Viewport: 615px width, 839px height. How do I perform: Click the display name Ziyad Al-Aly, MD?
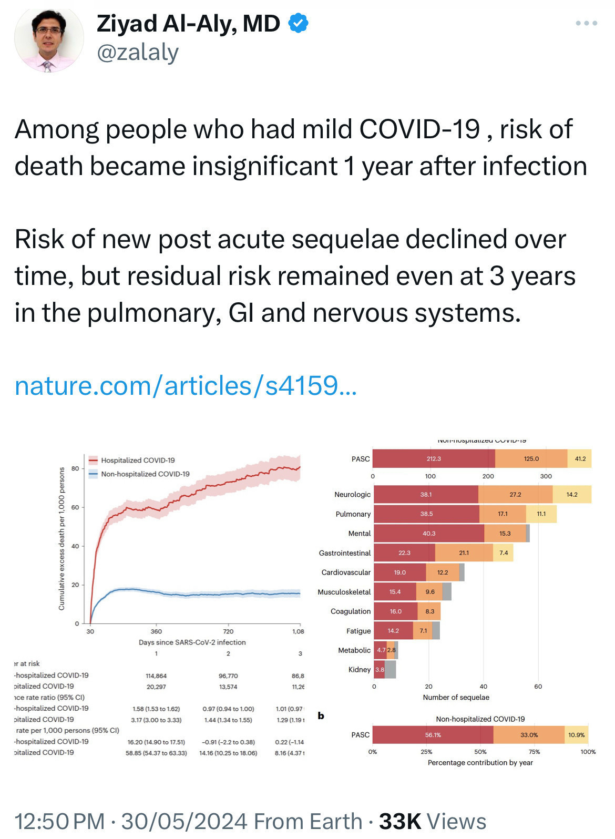pos(188,24)
